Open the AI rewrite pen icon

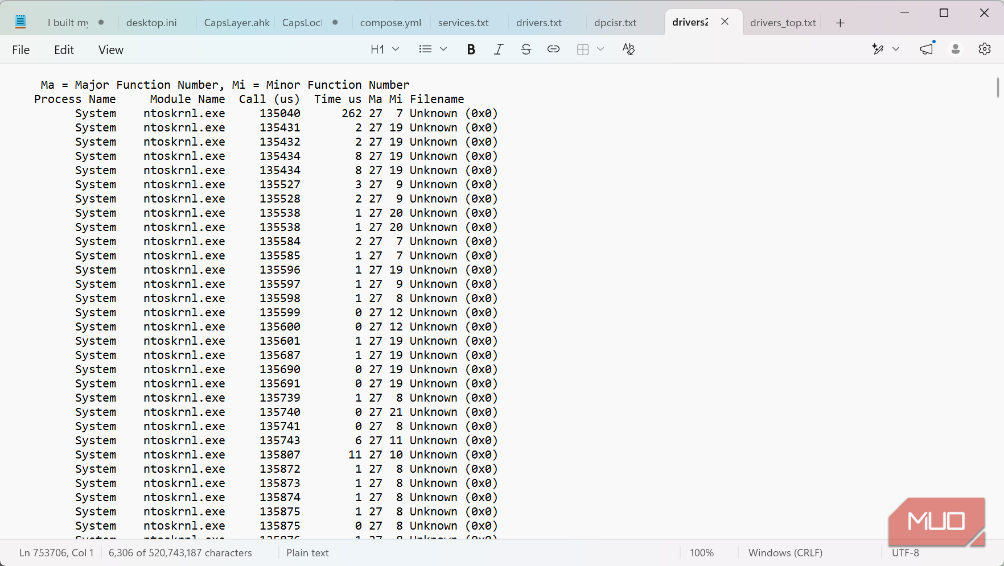878,49
